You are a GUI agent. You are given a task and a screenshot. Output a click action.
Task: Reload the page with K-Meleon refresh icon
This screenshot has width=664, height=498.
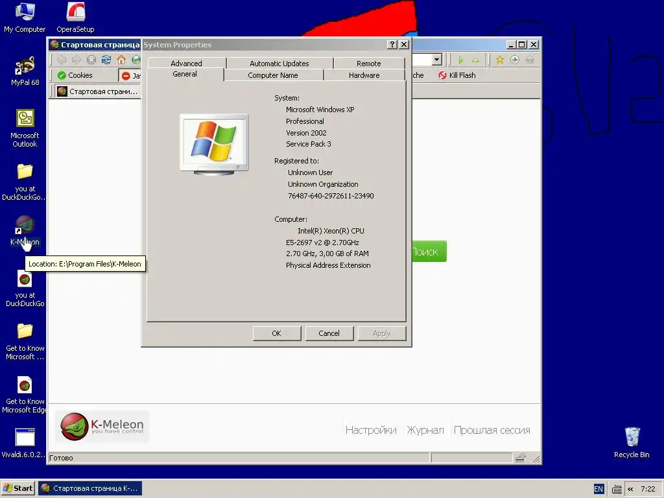pos(106,60)
